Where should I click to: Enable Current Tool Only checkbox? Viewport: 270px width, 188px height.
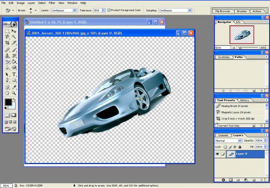coord(217,126)
